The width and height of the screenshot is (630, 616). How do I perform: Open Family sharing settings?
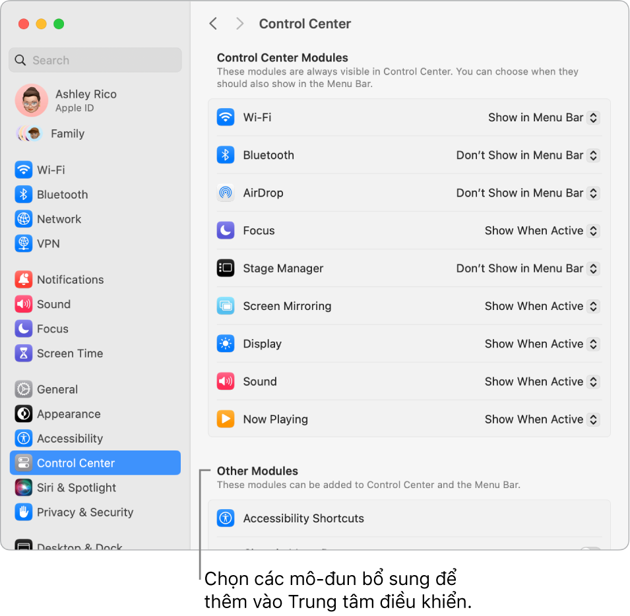pos(95,133)
